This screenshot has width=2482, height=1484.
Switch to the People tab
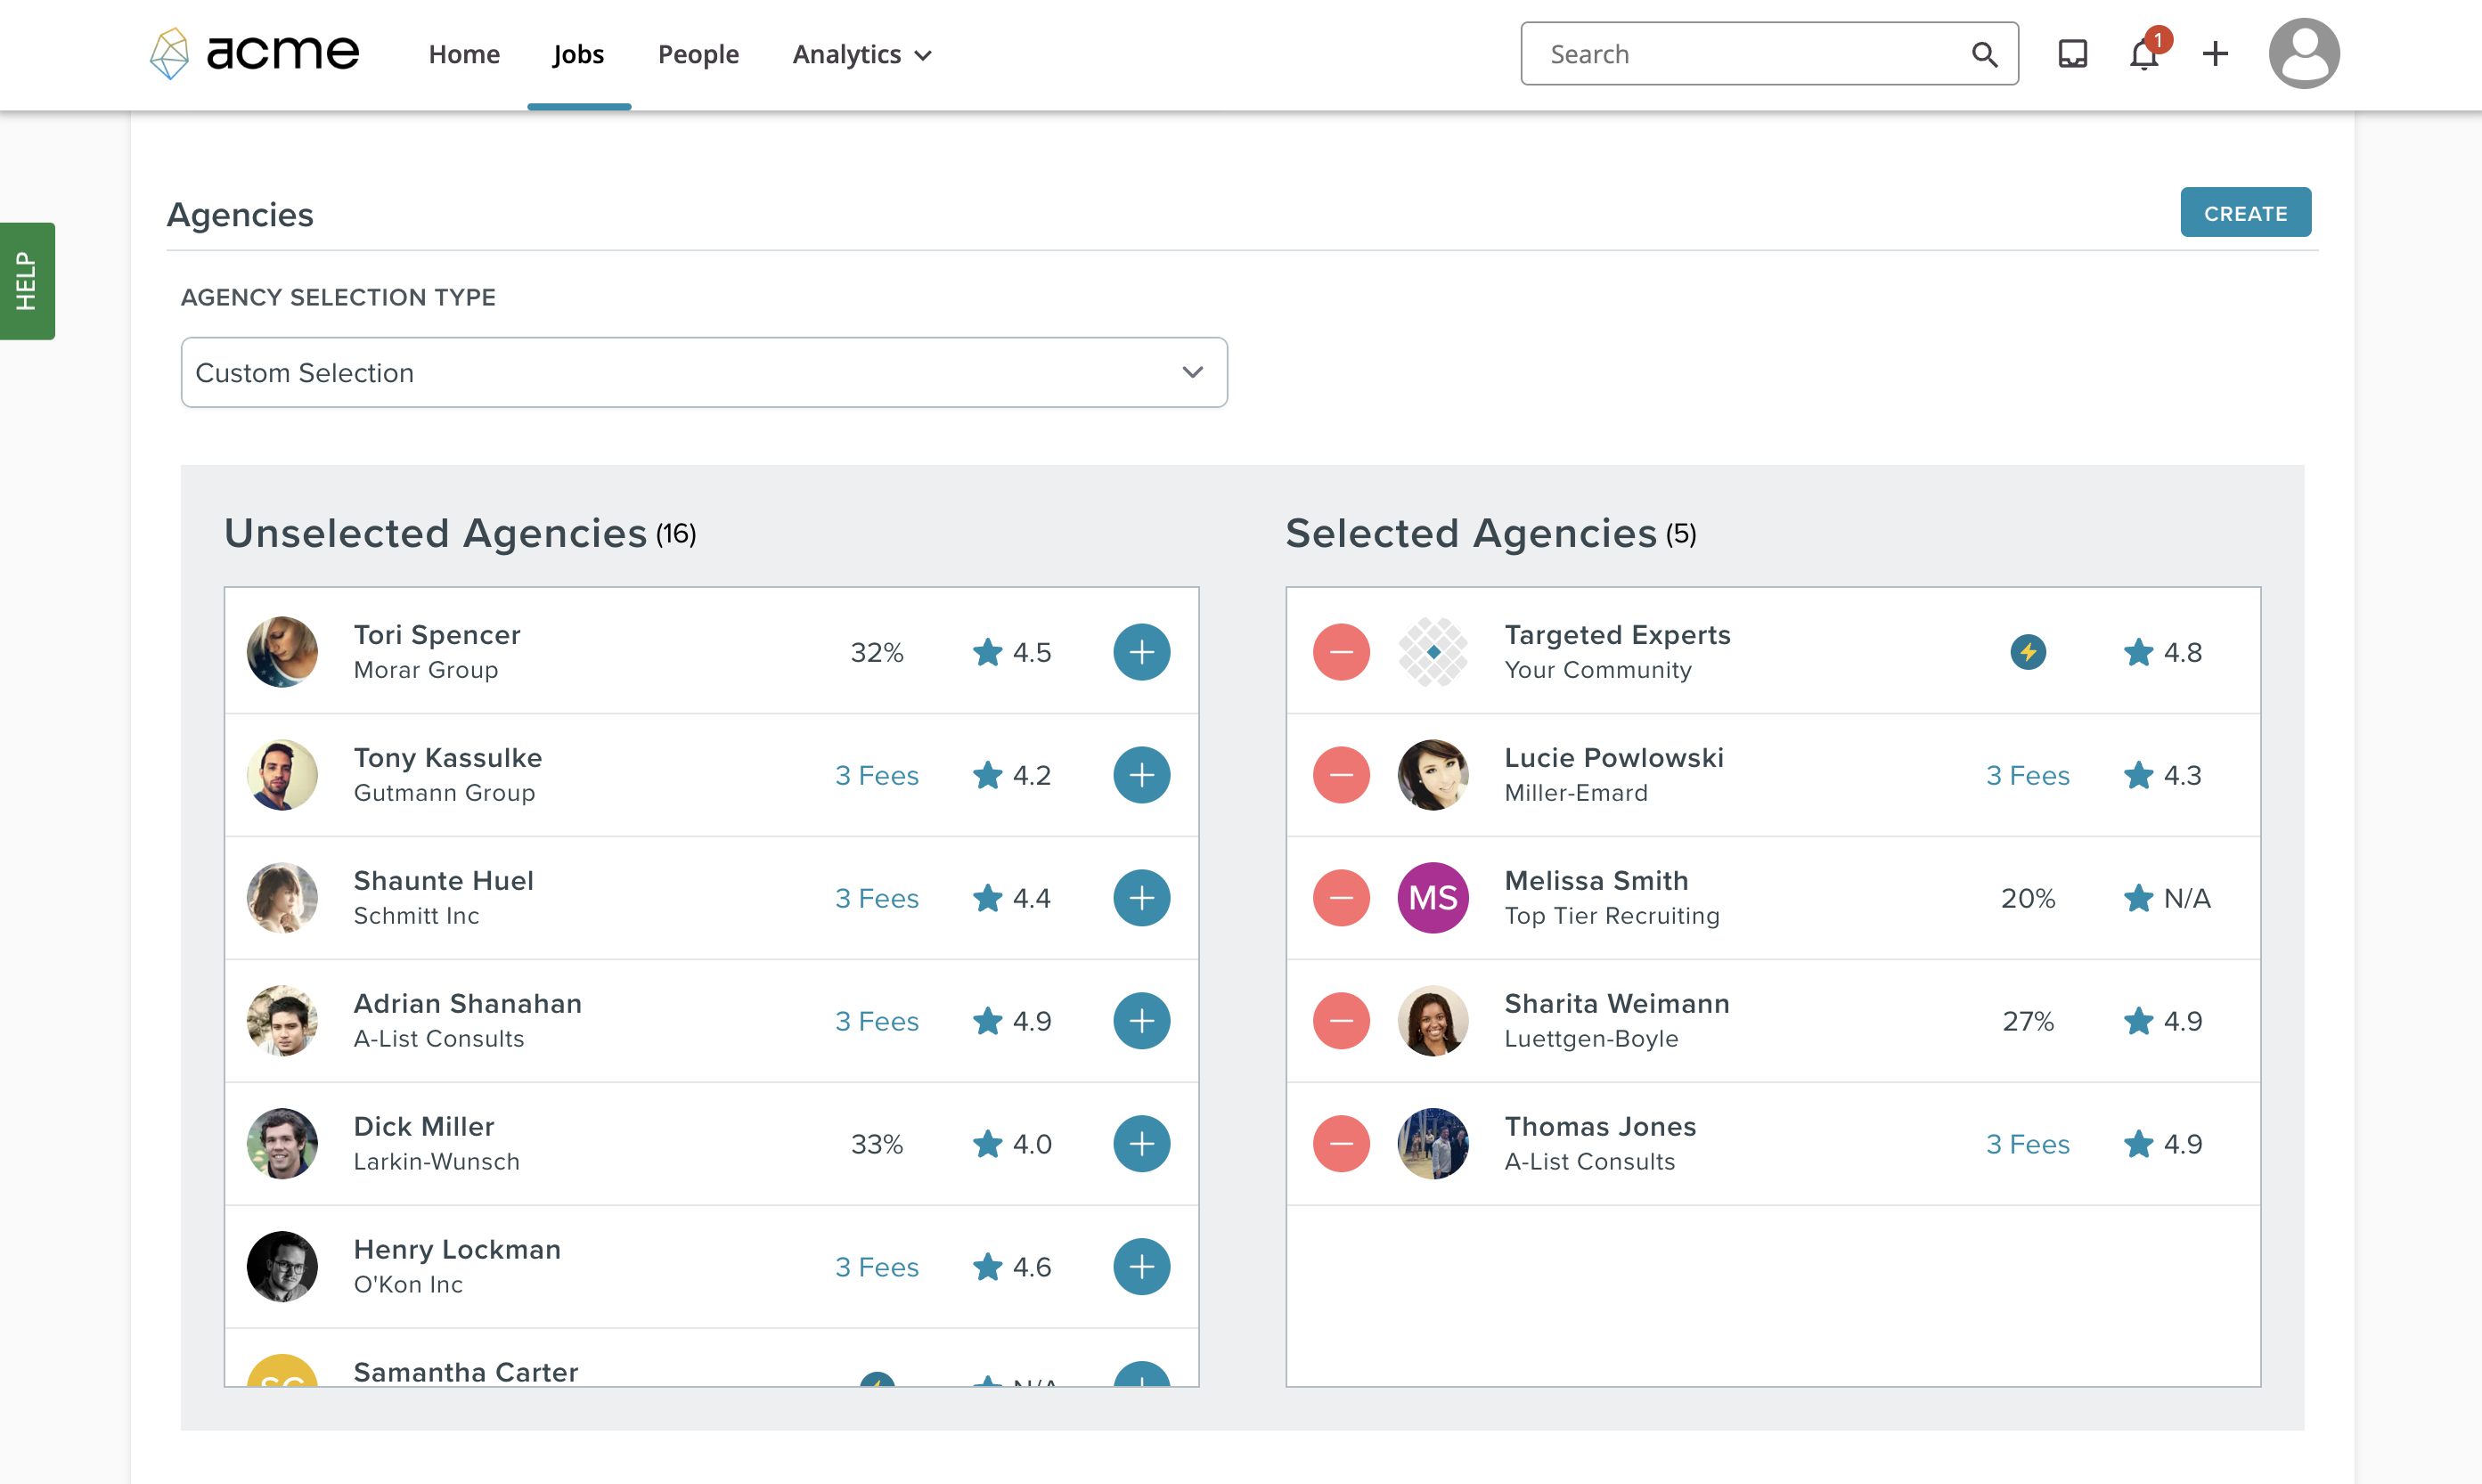pos(698,54)
